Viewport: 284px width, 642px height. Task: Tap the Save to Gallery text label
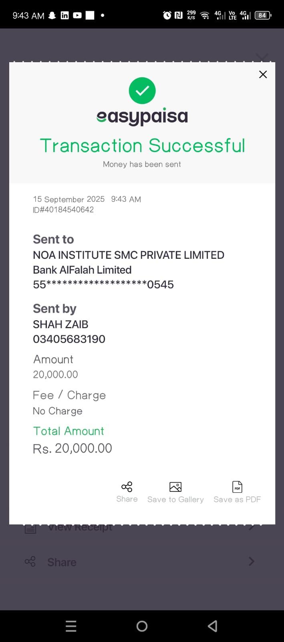[175, 500]
